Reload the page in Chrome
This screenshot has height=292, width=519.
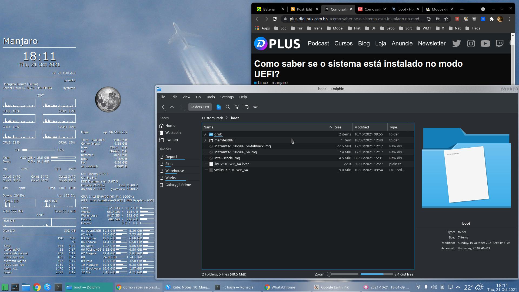(x=275, y=19)
